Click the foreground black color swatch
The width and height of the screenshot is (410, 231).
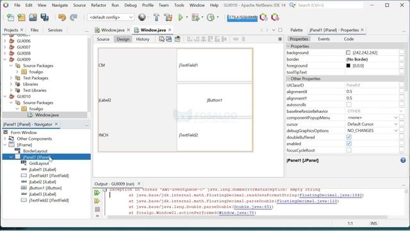pyautogui.click(x=348, y=65)
